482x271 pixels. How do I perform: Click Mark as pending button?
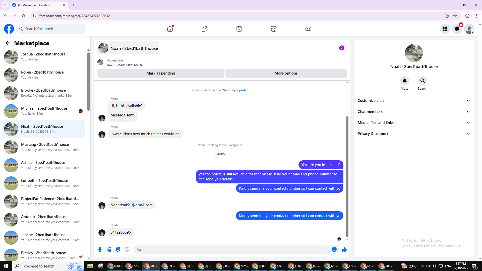[161, 73]
